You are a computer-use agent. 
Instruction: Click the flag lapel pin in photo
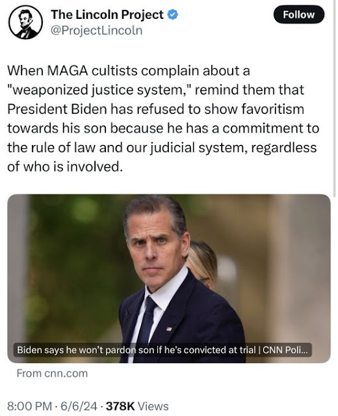[169, 329]
